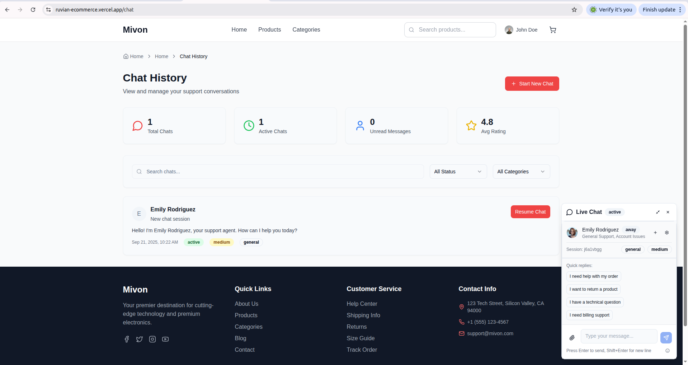Screen dimensions: 688x365
Task: Focus the Search chats field
Action: 278,172
